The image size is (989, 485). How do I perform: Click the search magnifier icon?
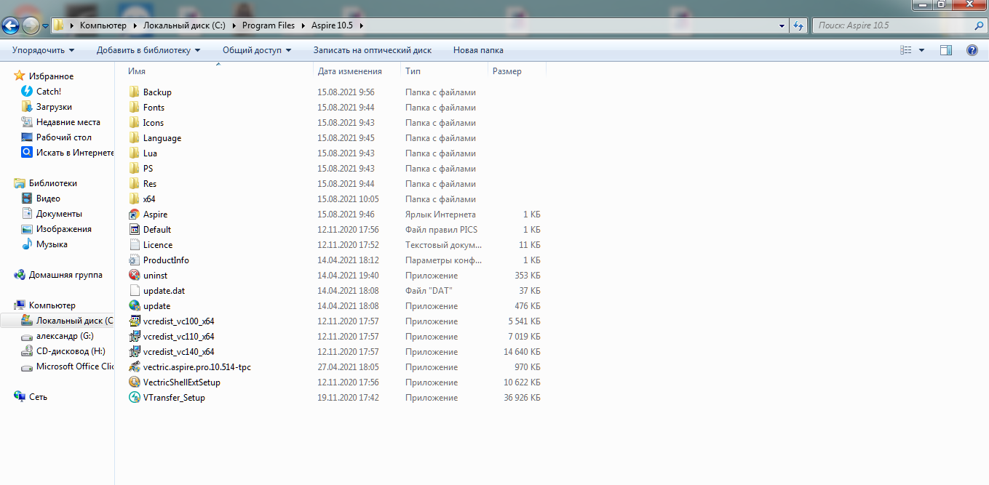point(979,25)
